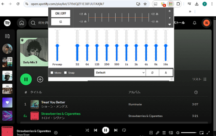Change the list view option
Viewport: 216px width, 136px height.
[199, 79]
